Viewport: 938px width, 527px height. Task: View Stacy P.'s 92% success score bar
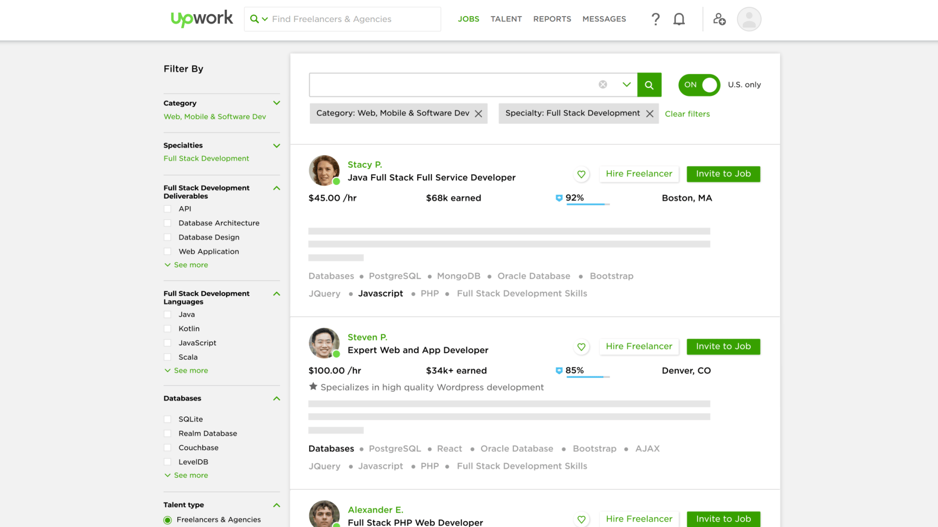(x=588, y=204)
